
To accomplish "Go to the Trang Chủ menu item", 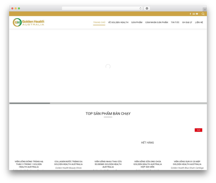I will 99,22.
